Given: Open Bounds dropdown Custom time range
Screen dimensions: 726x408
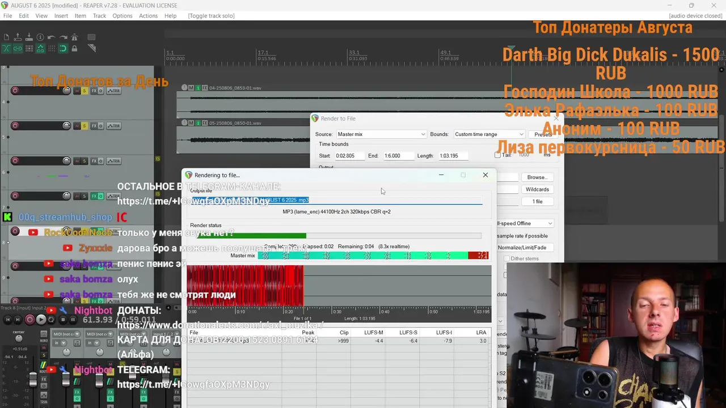Looking at the screenshot, I should [488, 134].
